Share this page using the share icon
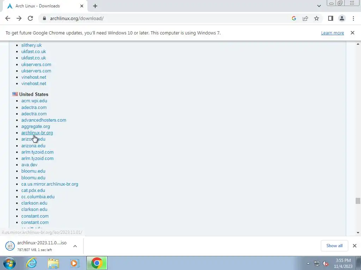Image resolution: width=361 pixels, height=270 pixels. [x=305, y=18]
